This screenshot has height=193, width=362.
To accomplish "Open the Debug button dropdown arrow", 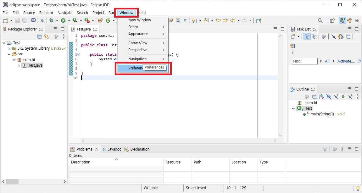I will pyautogui.click(x=57, y=20).
